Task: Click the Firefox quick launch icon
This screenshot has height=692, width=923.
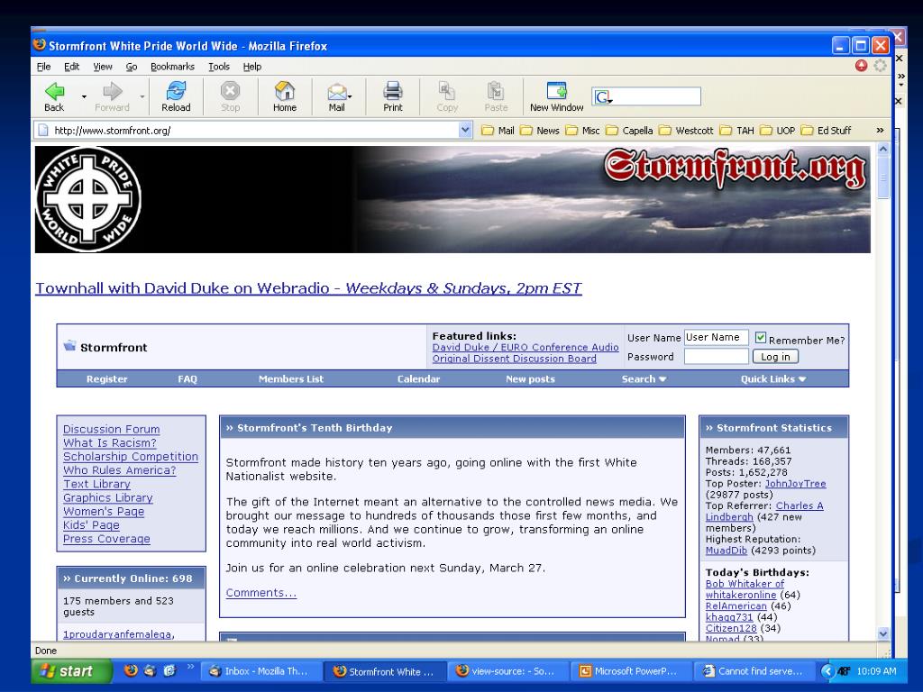Action: coord(131,670)
